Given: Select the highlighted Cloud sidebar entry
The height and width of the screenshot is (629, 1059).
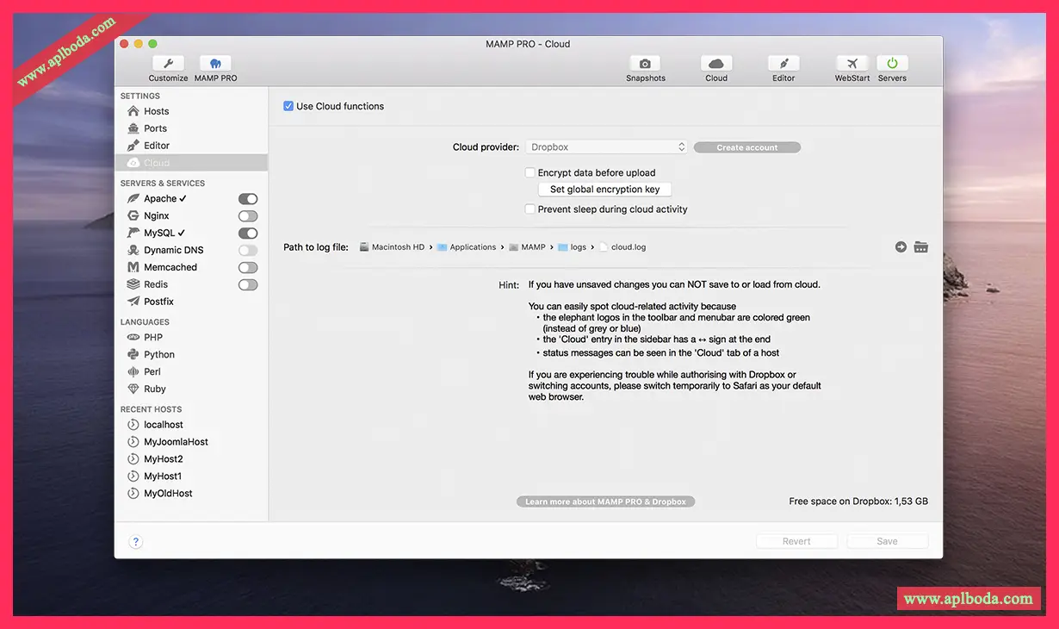Looking at the screenshot, I should click(x=191, y=163).
